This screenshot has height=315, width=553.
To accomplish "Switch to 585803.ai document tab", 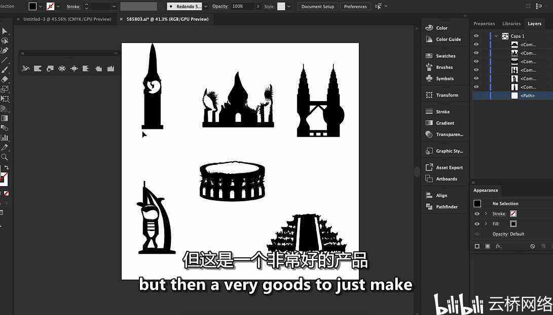I will pyautogui.click(x=168, y=19).
